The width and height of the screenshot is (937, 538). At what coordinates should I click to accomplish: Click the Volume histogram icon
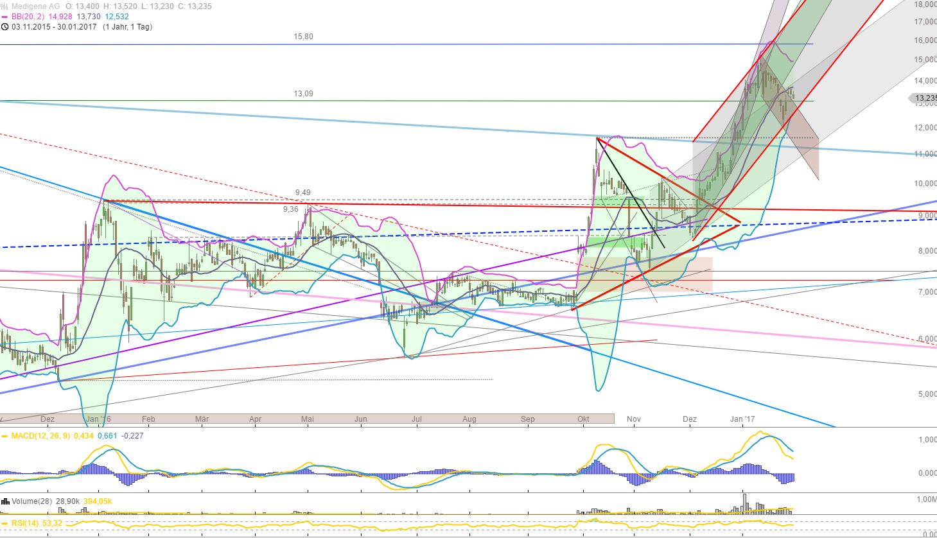tap(5, 501)
